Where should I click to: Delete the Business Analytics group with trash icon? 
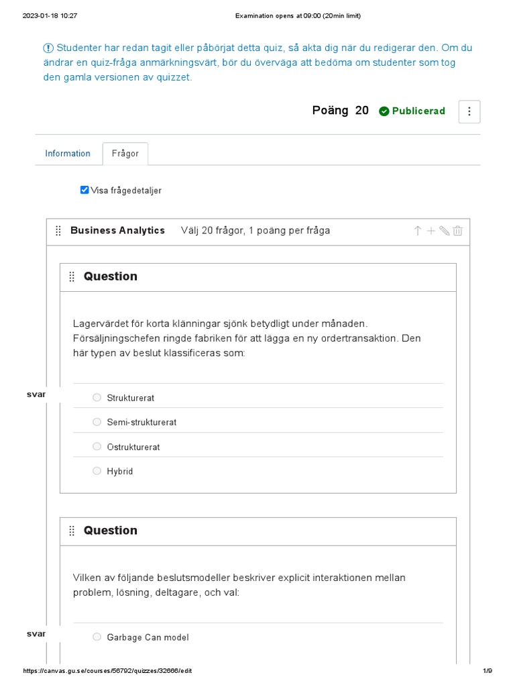tap(458, 231)
